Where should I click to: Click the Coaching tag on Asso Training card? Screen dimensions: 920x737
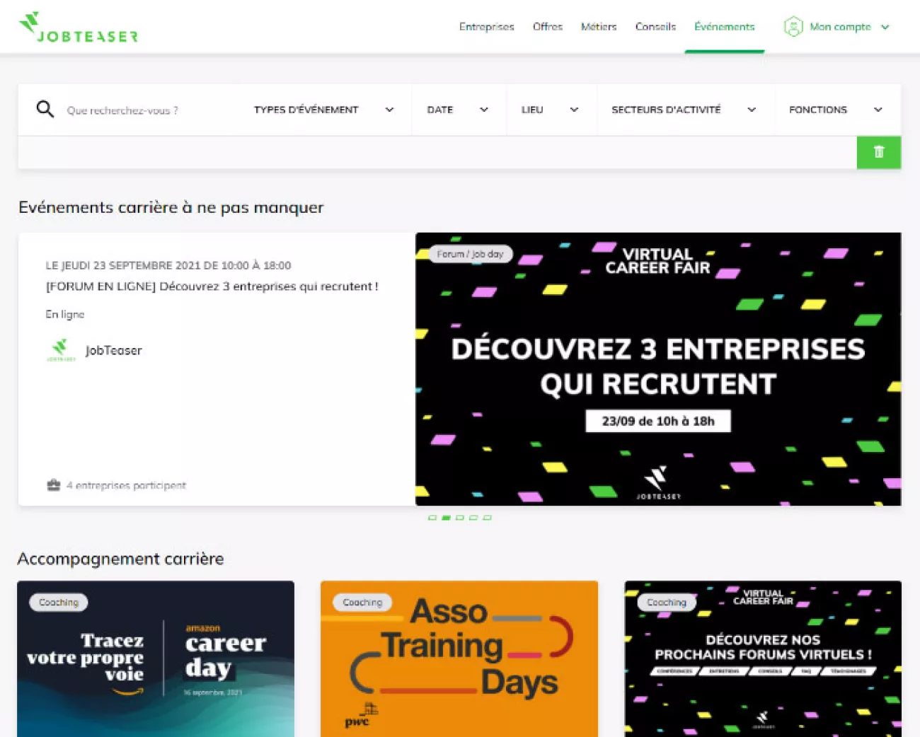(x=362, y=603)
